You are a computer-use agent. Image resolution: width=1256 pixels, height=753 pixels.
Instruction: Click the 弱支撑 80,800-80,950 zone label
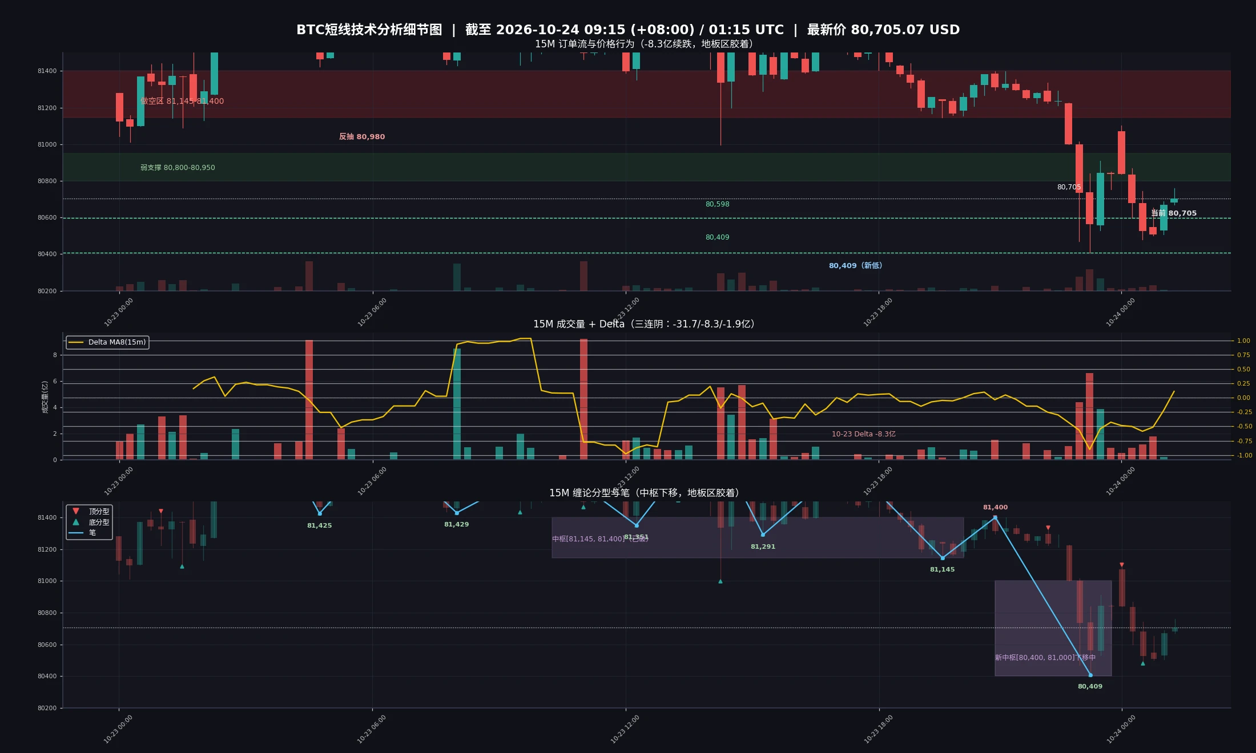pyautogui.click(x=178, y=168)
